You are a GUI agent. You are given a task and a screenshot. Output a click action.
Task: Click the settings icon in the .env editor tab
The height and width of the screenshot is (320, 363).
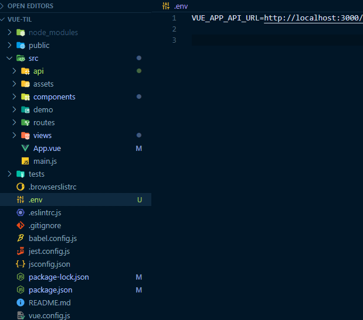(166, 6)
